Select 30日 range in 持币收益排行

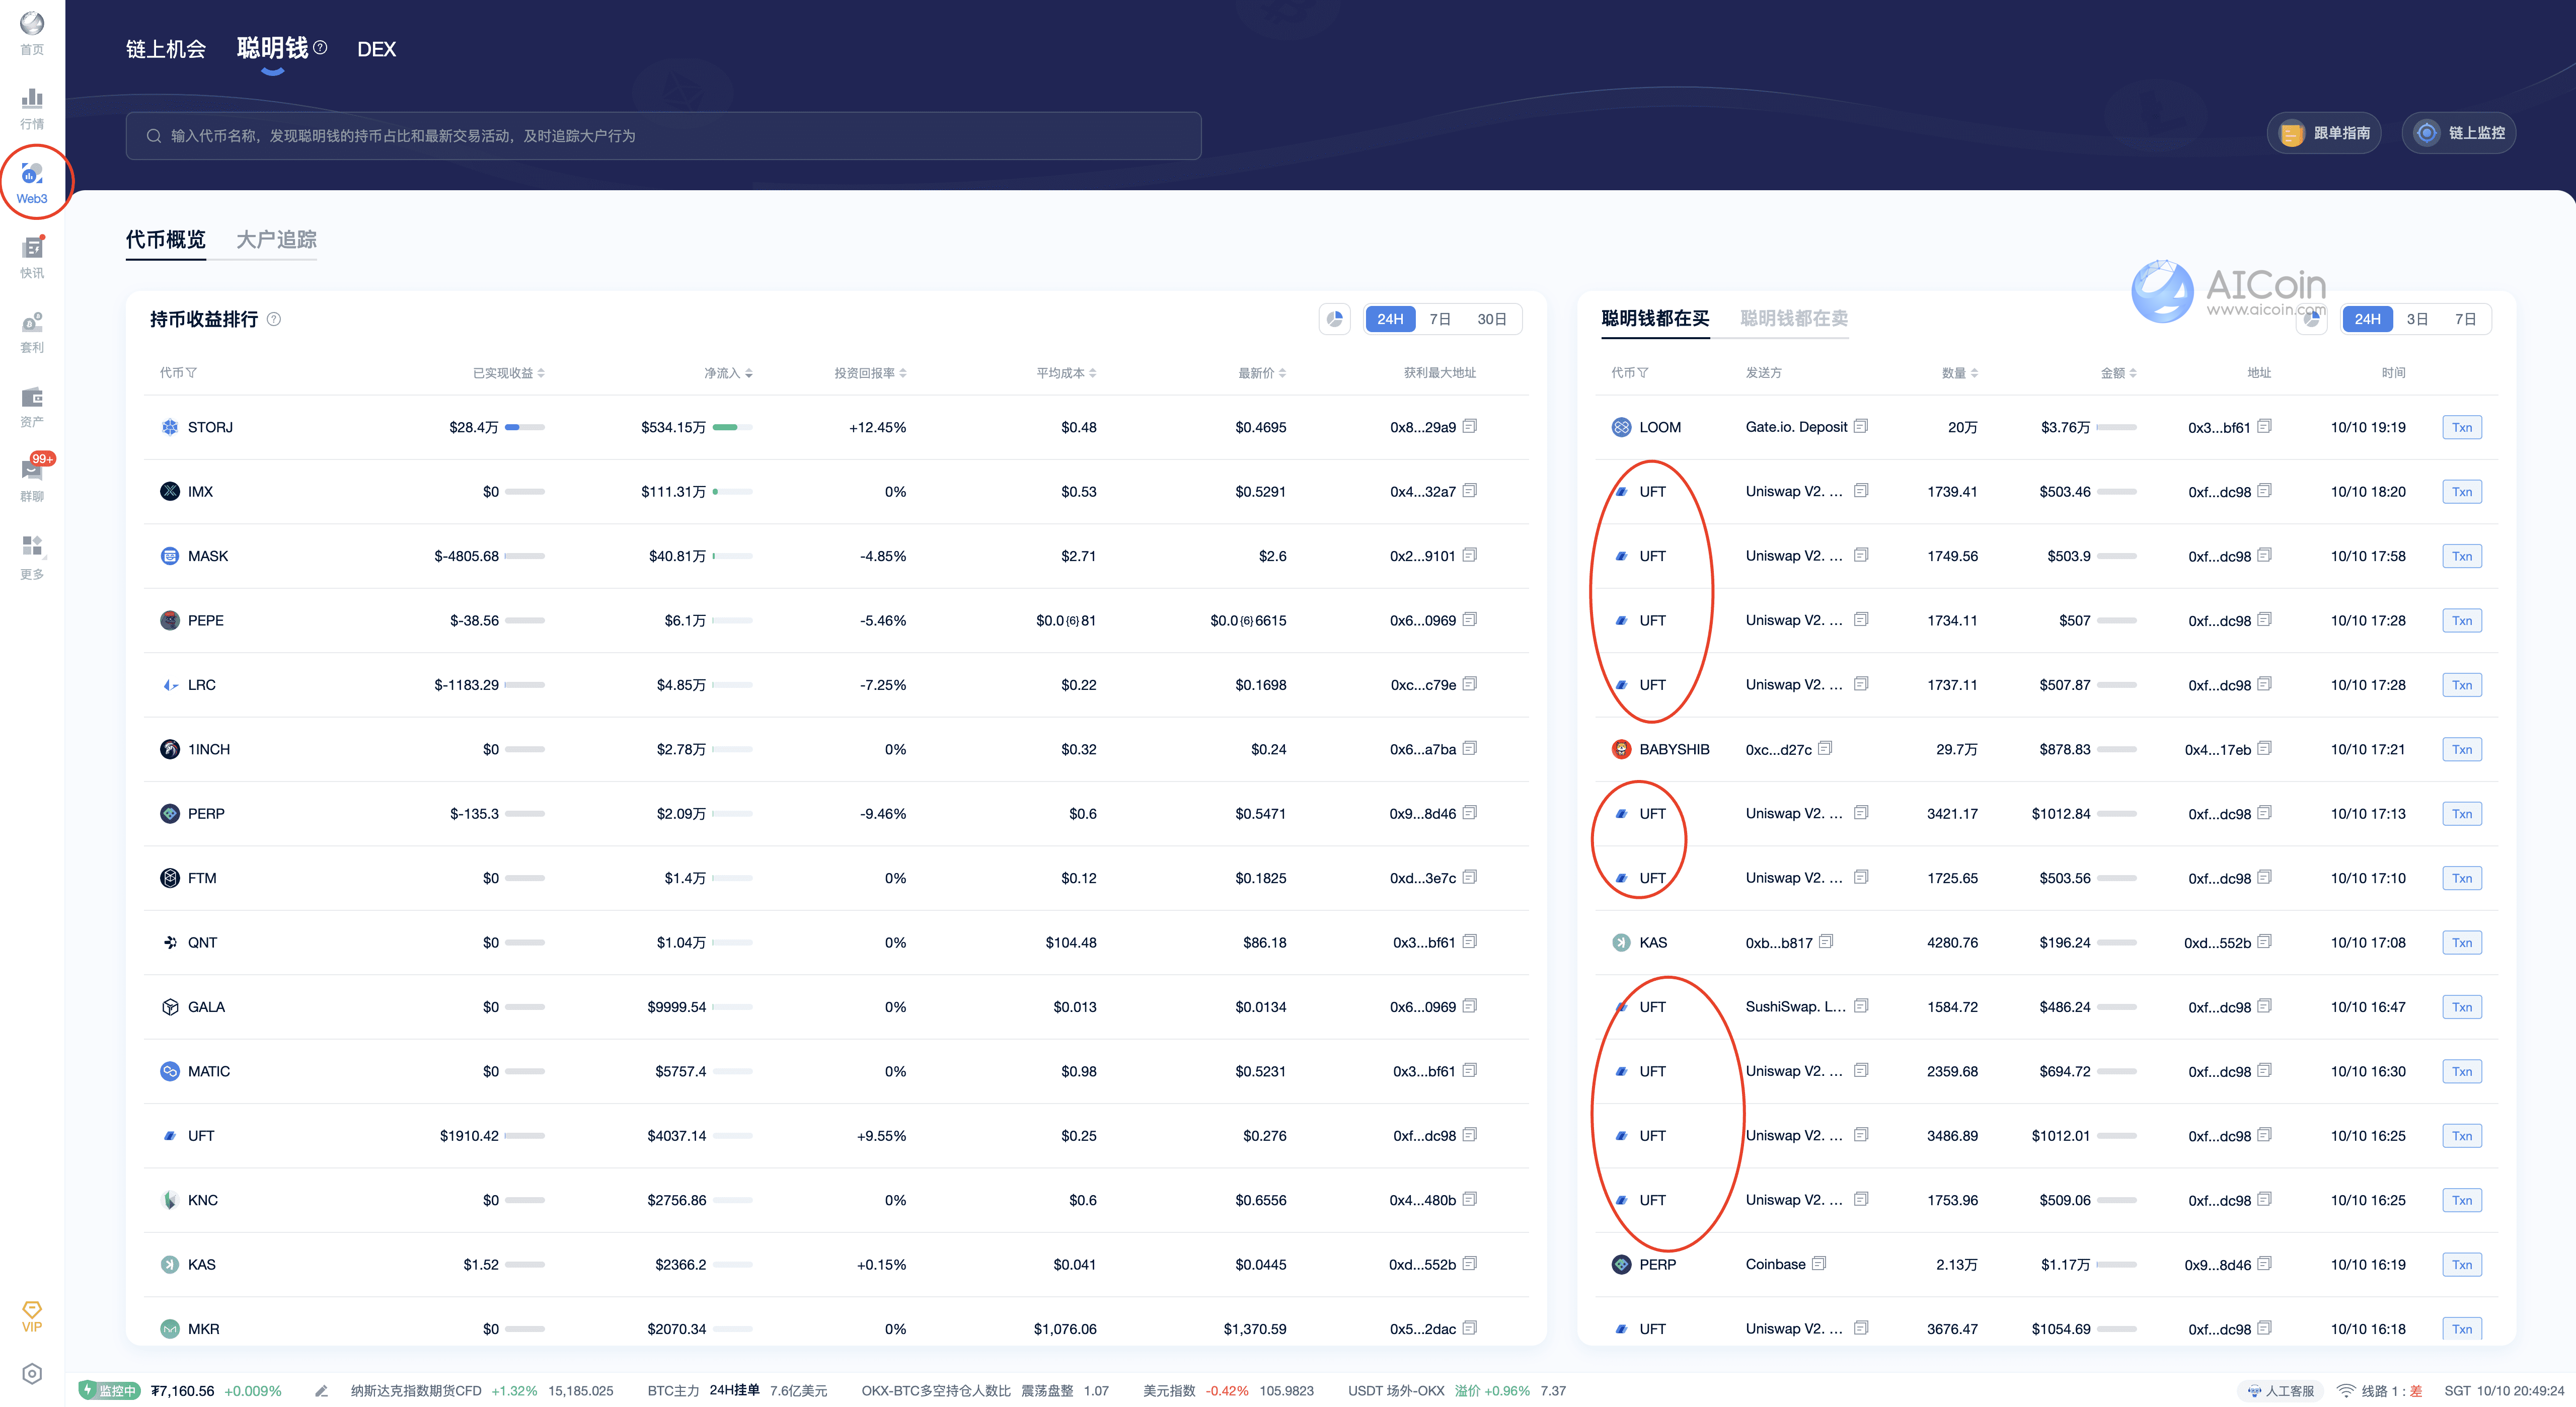pos(1491,319)
